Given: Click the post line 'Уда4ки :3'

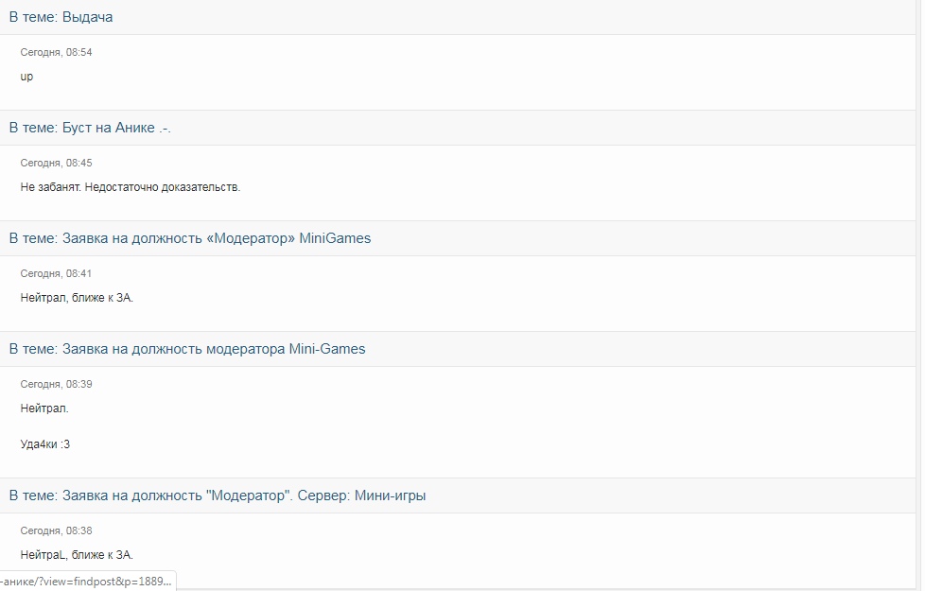Looking at the screenshot, I should pos(44,444).
